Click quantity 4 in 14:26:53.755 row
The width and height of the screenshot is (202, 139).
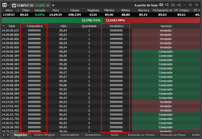[89, 123]
